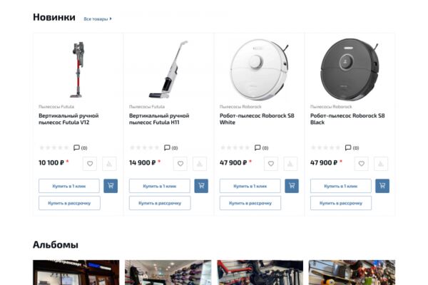Buy Futula V12 in one click
Screen dimensions: 428x285
coord(69,186)
